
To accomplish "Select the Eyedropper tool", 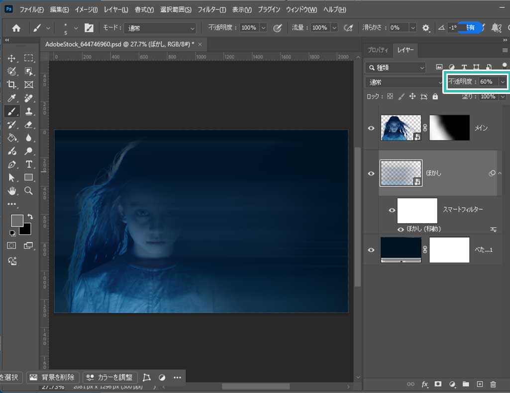I will 12,98.
